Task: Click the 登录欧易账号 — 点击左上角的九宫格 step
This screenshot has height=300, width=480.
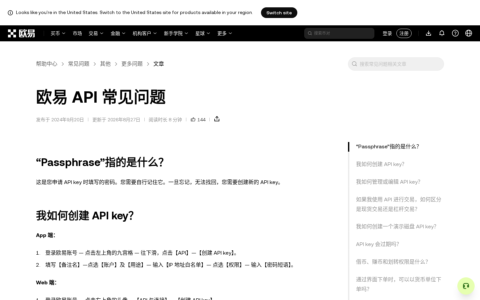Action: (142, 253)
